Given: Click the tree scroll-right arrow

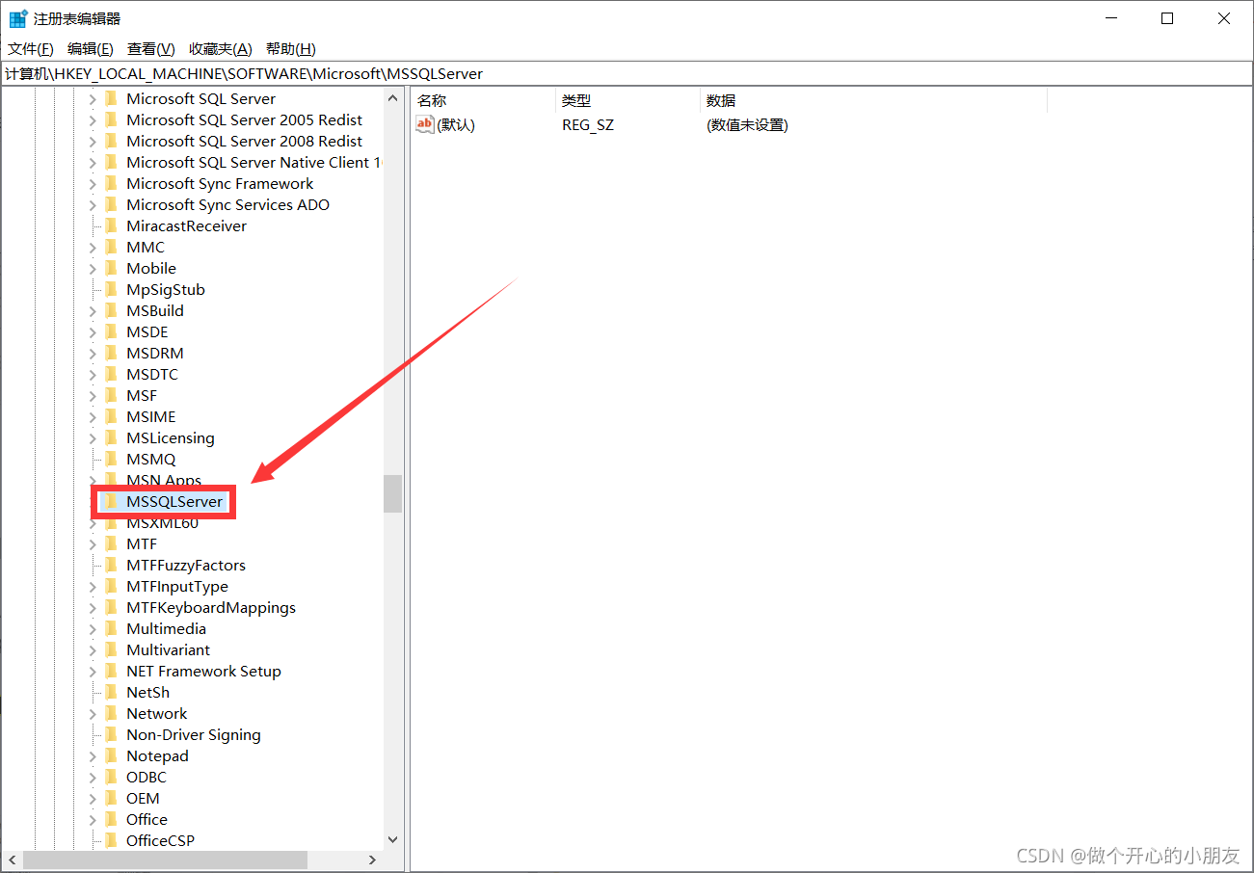Looking at the screenshot, I should (x=372, y=860).
